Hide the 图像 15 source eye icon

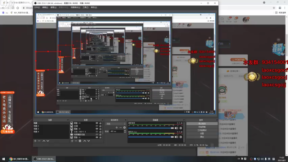pyautogui.click(x=97, y=129)
